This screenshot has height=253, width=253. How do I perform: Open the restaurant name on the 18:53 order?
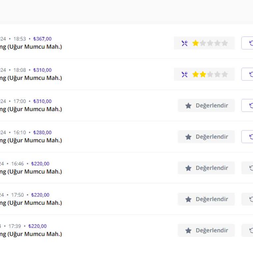[31, 47]
